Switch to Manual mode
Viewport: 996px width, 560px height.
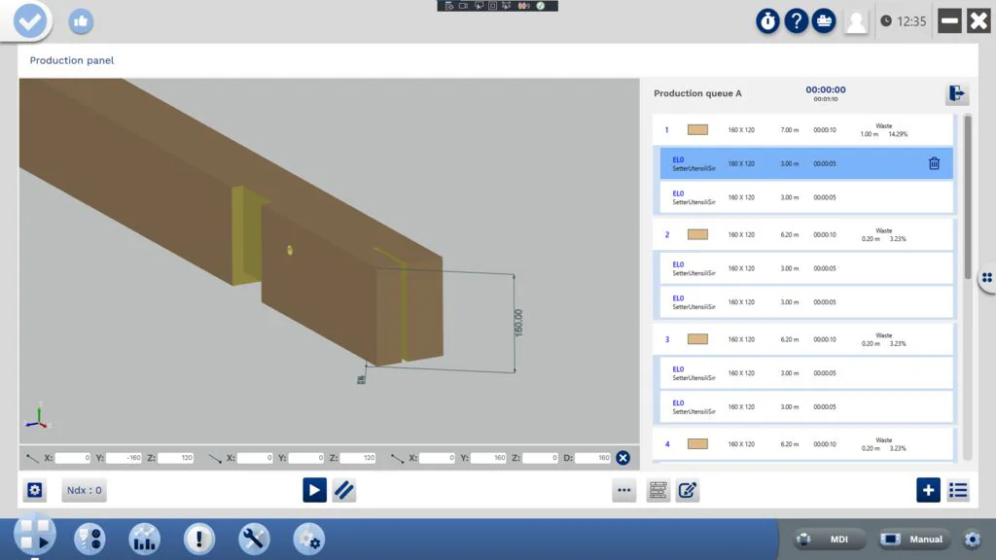(914, 540)
